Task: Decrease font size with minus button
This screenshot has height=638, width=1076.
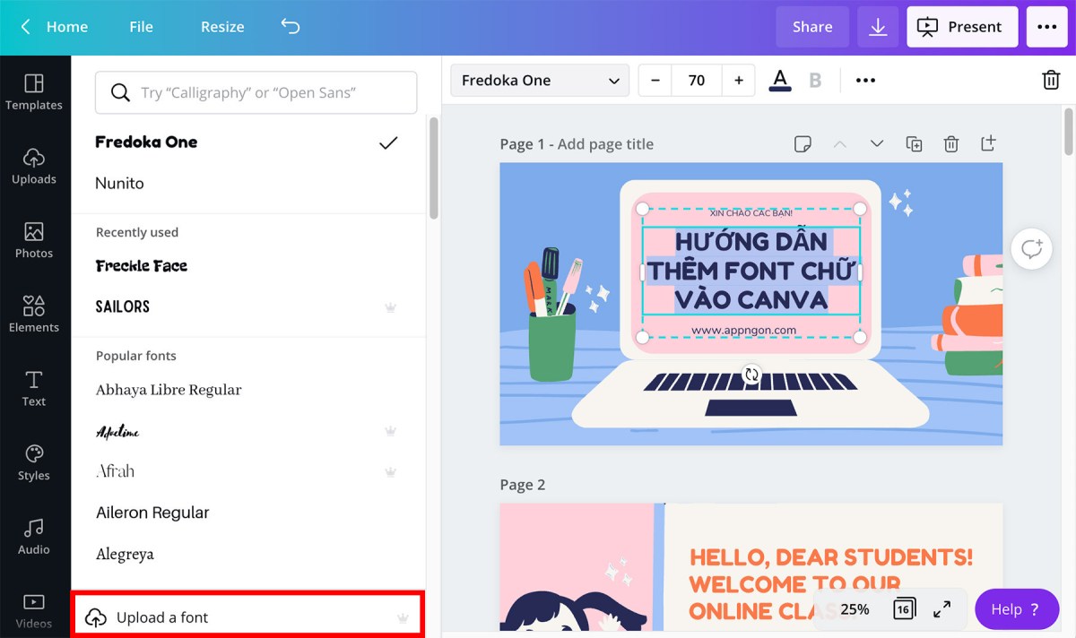Action: click(655, 81)
